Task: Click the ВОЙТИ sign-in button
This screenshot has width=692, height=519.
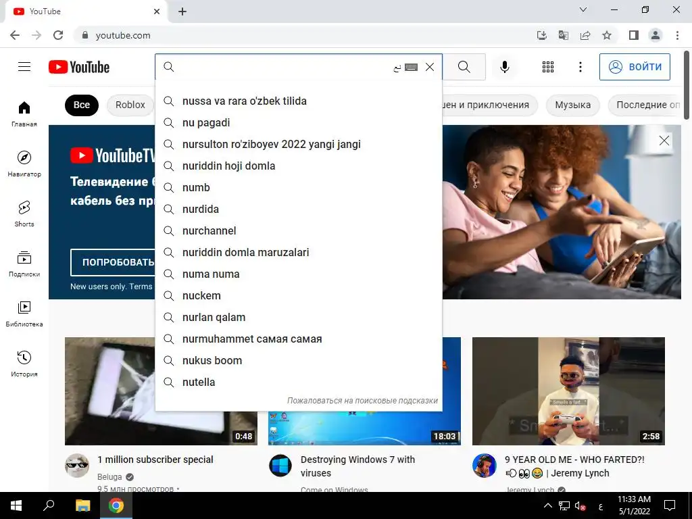Action: pos(635,67)
